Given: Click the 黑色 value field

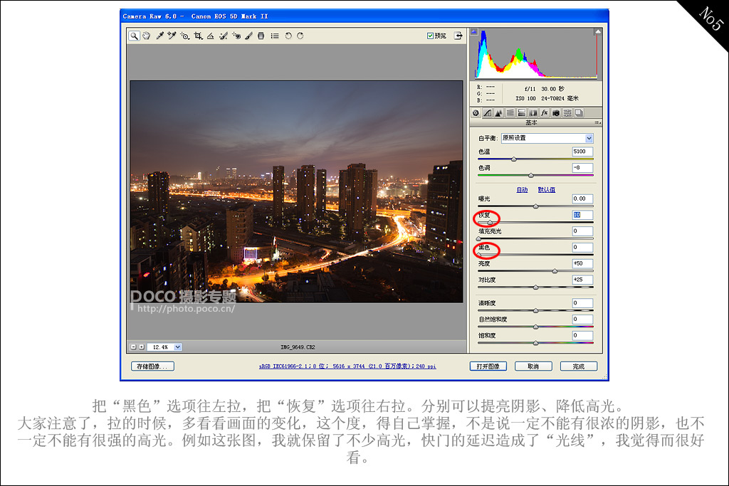Looking at the screenshot, I should pos(582,247).
